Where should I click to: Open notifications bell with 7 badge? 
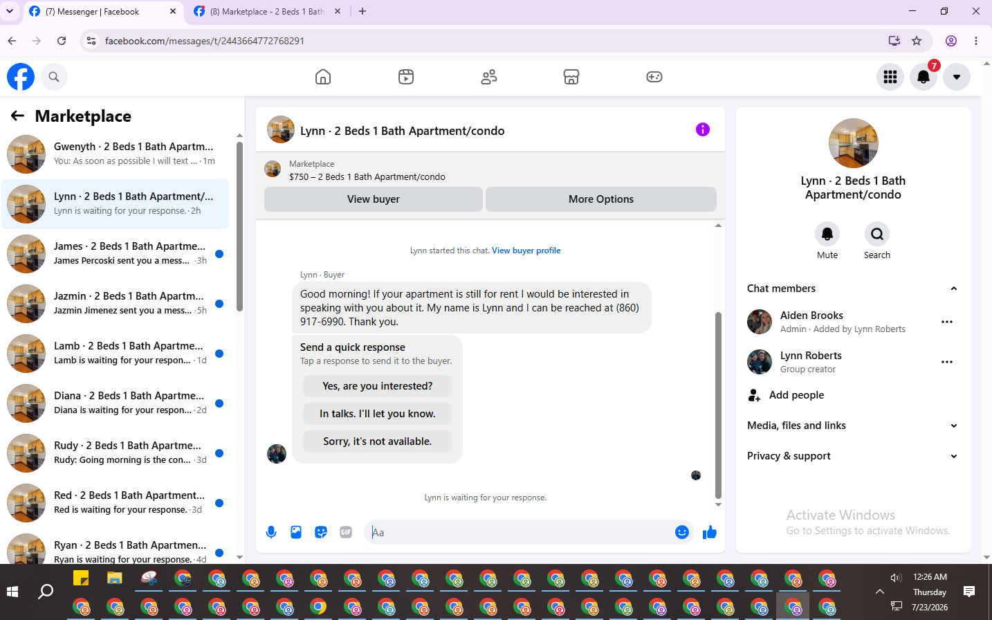924,77
